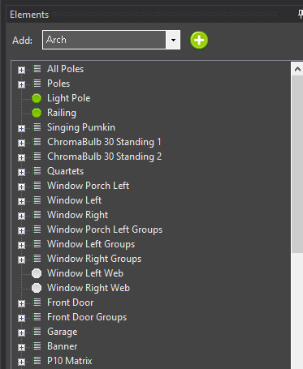Select Window Left Groups item

[x=91, y=244]
